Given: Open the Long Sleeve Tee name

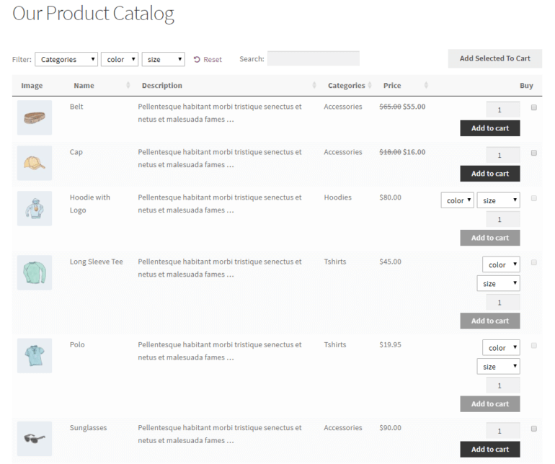Looking at the screenshot, I should pyautogui.click(x=97, y=262).
